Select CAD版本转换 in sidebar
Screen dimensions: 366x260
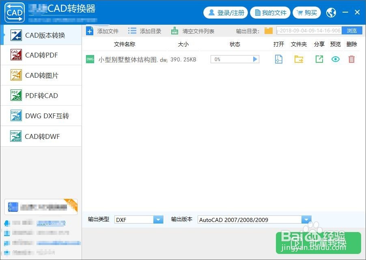coord(41,35)
